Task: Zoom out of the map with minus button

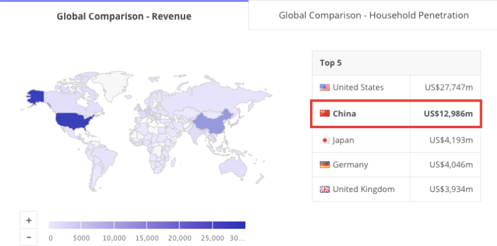Action: tap(29, 237)
